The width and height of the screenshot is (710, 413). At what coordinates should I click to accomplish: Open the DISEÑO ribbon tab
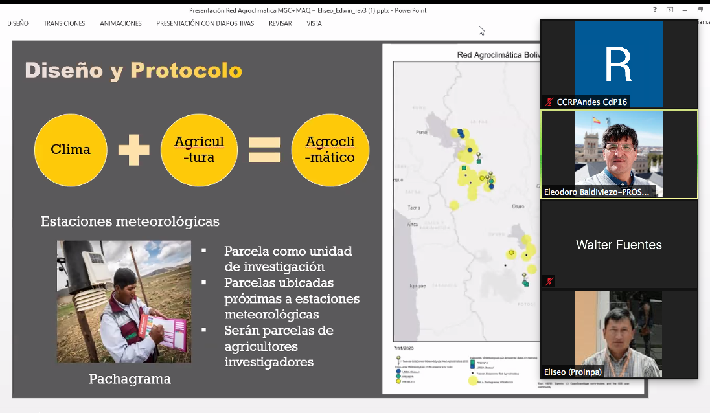[17, 23]
